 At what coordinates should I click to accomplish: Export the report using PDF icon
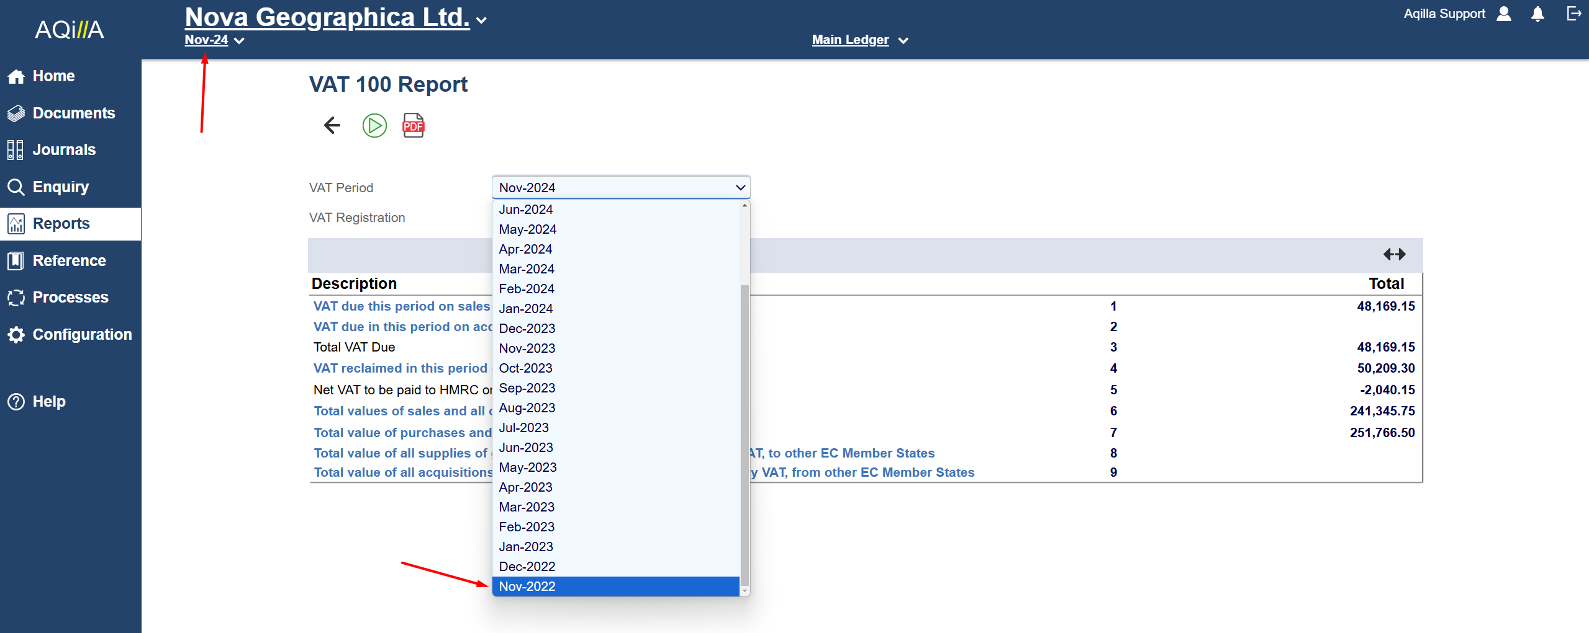pyautogui.click(x=414, y=125)
